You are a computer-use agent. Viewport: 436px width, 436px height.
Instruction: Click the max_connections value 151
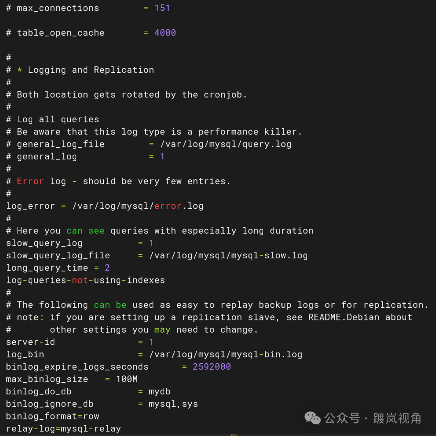click(162, 8)
